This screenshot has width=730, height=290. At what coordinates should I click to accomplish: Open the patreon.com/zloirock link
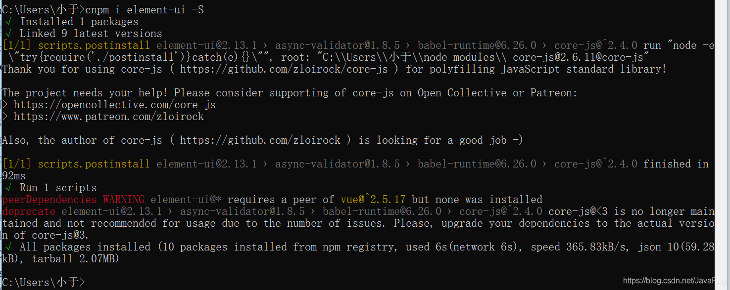coord(109,117)
